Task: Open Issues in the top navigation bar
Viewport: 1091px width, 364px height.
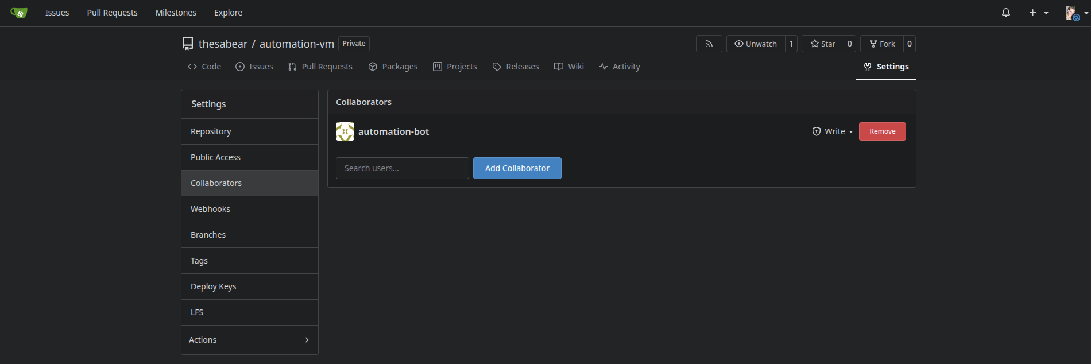Action: tap(57, 13)
